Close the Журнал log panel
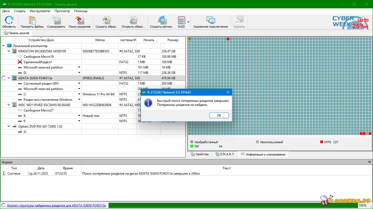Viewport: 373px width, 209px height. pos(369,162)
